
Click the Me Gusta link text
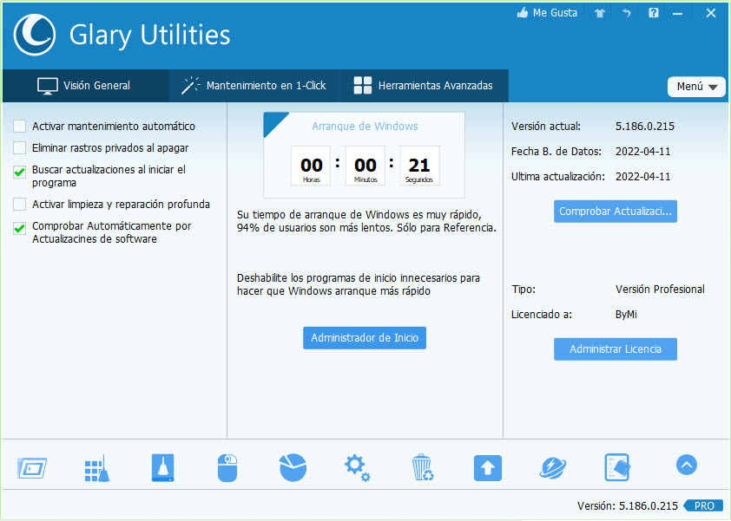tap(555, 13)
